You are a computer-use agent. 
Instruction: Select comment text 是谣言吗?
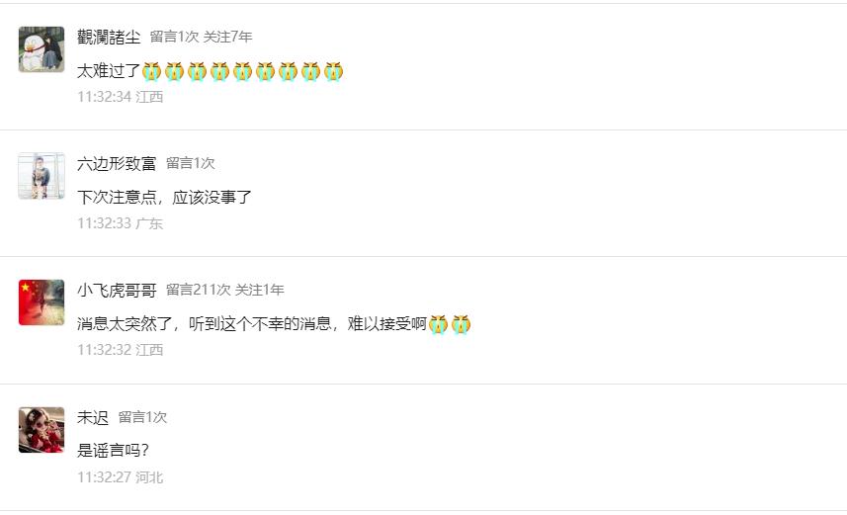tap(113, 450)
